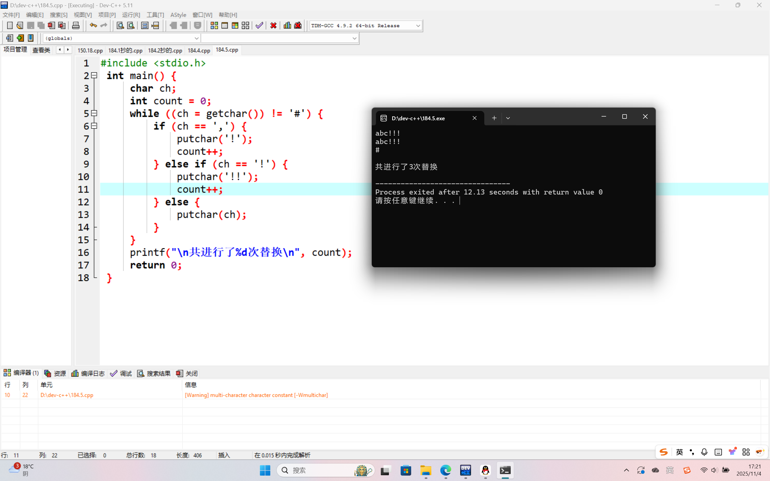Open Microsoft Edge from the taskbar

pyautogui.click(x=445, y=470)
